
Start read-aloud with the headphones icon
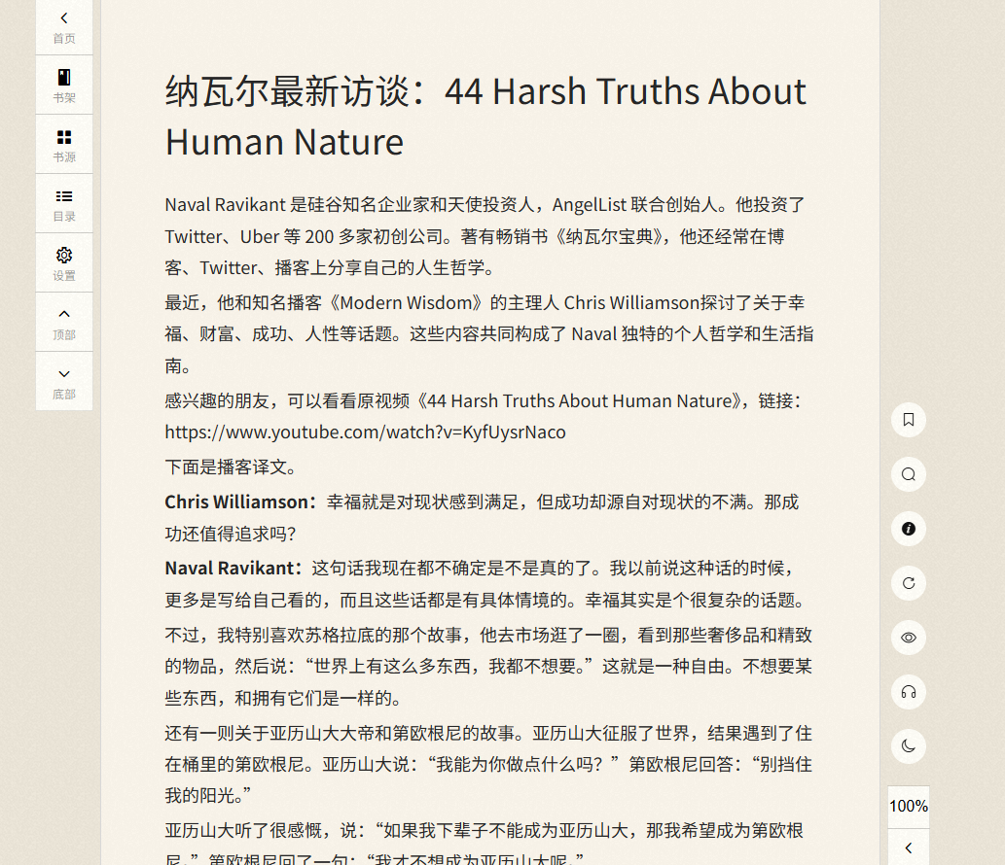[909, 692]
